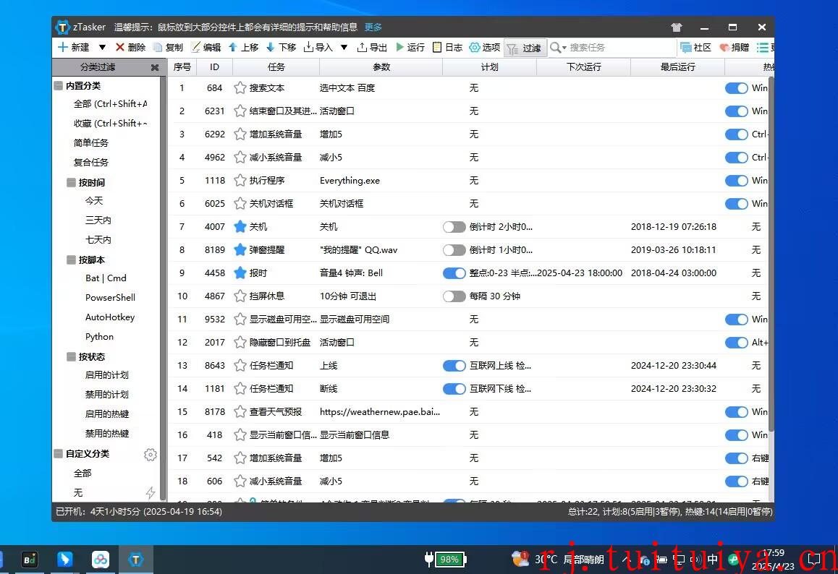Select 复合任务 filter item
Screen dimensions: 838x574
[x=91, y=163]
